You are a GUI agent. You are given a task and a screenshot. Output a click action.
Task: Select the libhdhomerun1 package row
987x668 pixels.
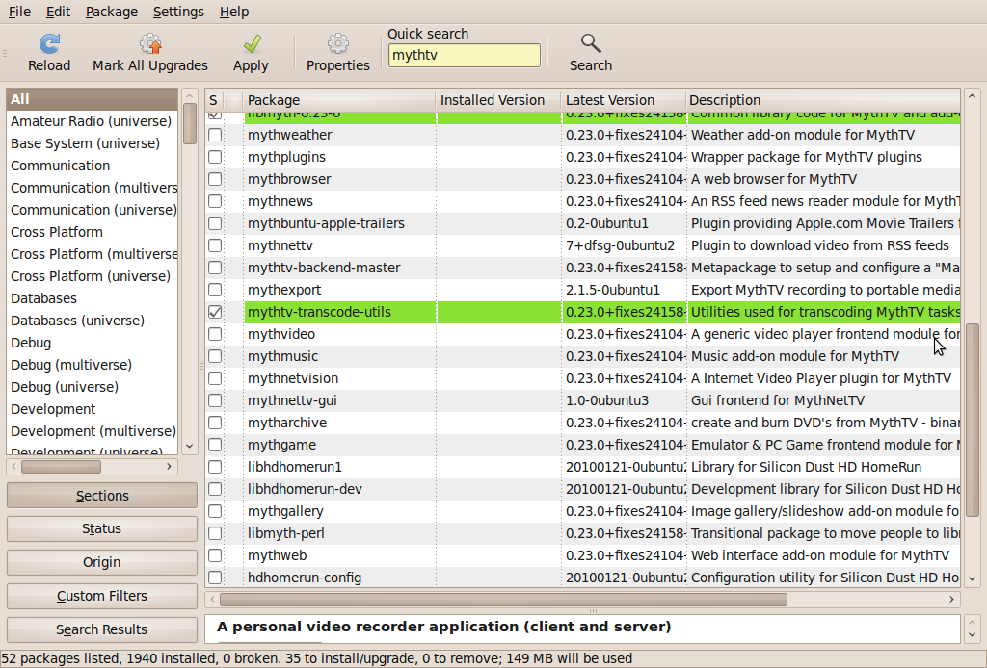(x=582, y=467)
